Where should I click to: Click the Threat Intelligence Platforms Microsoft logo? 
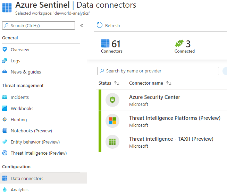coord(112,121)
